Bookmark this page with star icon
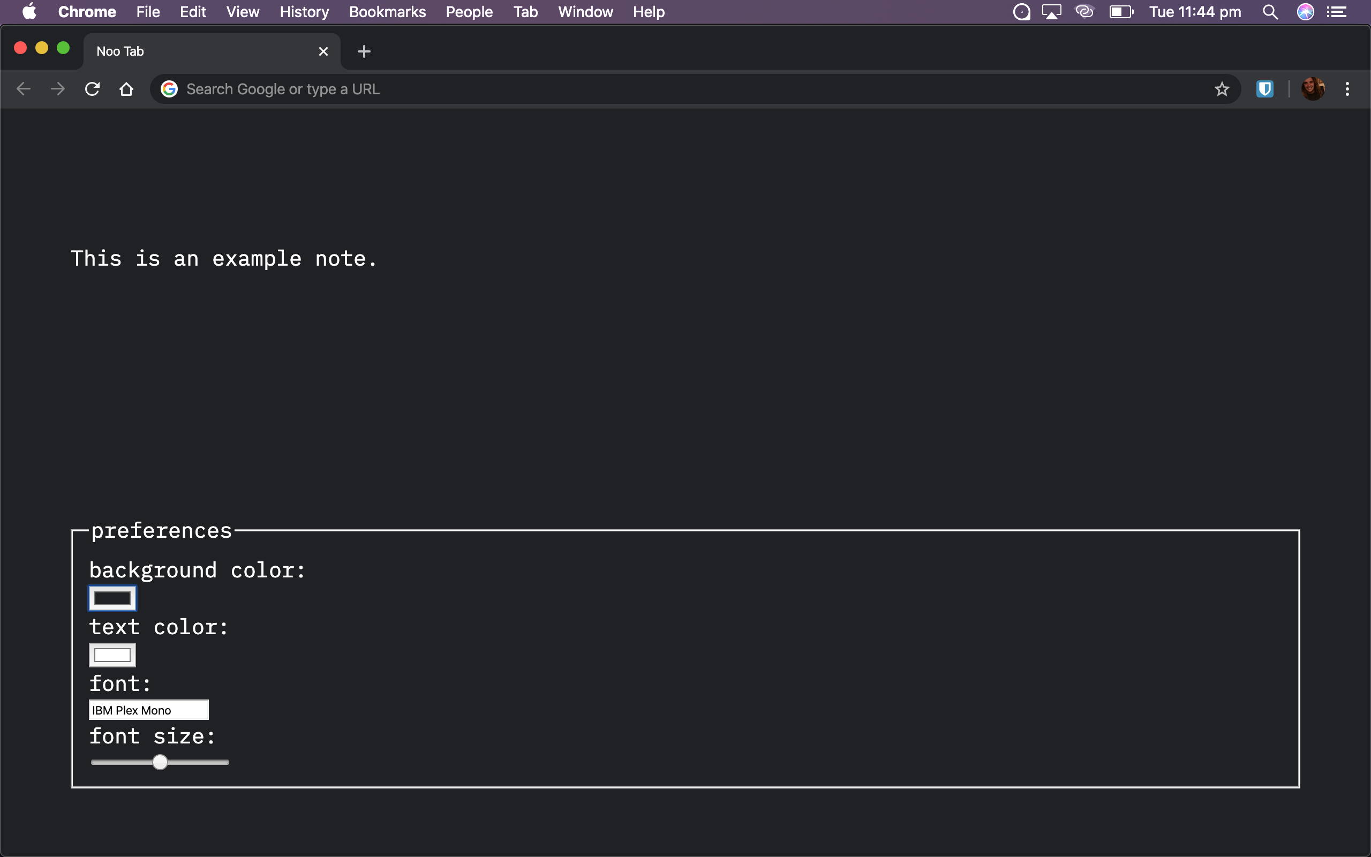Screen dimensions: 1371x857 [1222, 89]
